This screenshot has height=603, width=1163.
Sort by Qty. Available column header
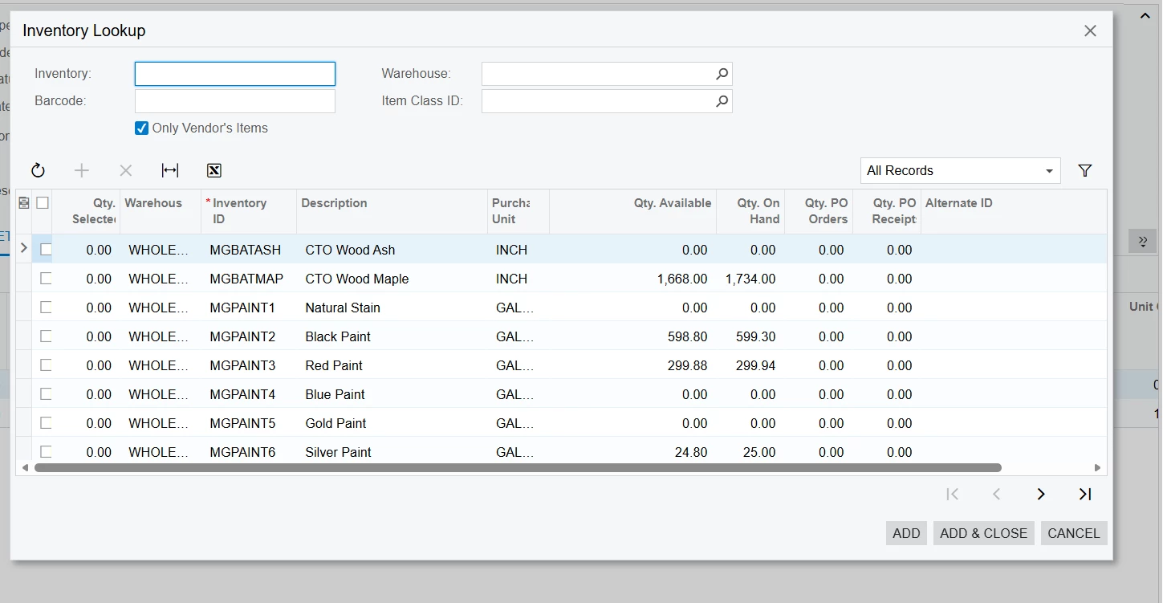(x=632, y=211)
